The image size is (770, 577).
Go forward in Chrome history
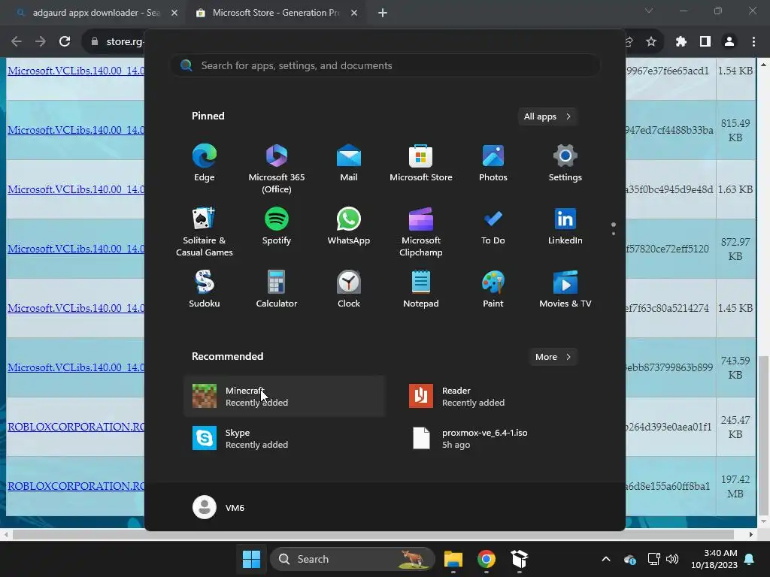pos(41,42)
